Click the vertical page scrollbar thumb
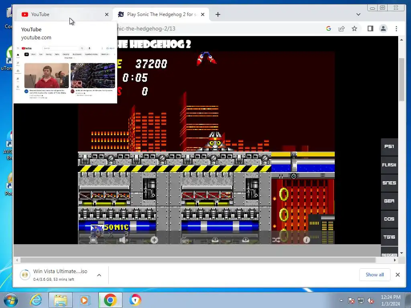The height and width of the screenshot is (308, 411). coord(401,80)
